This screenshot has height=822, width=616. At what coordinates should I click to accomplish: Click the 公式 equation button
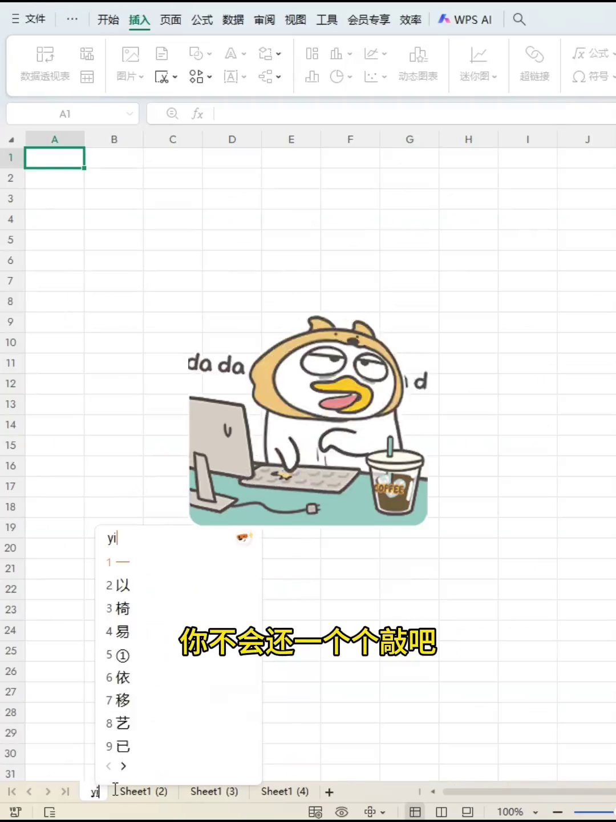click(593, 54)
